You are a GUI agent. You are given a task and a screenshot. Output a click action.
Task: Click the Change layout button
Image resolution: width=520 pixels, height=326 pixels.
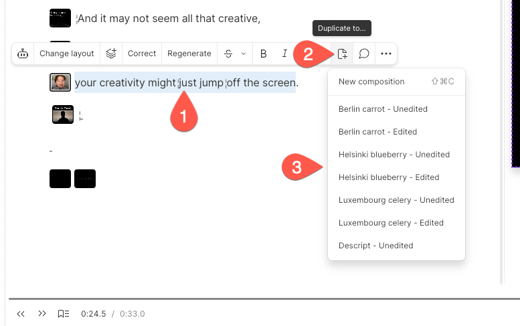click(67, 54)
